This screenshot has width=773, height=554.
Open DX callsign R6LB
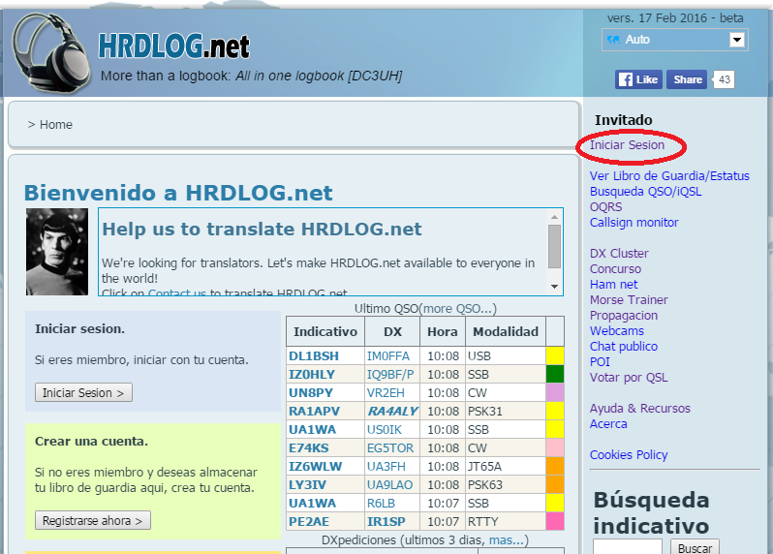click(x=381, y=504)
